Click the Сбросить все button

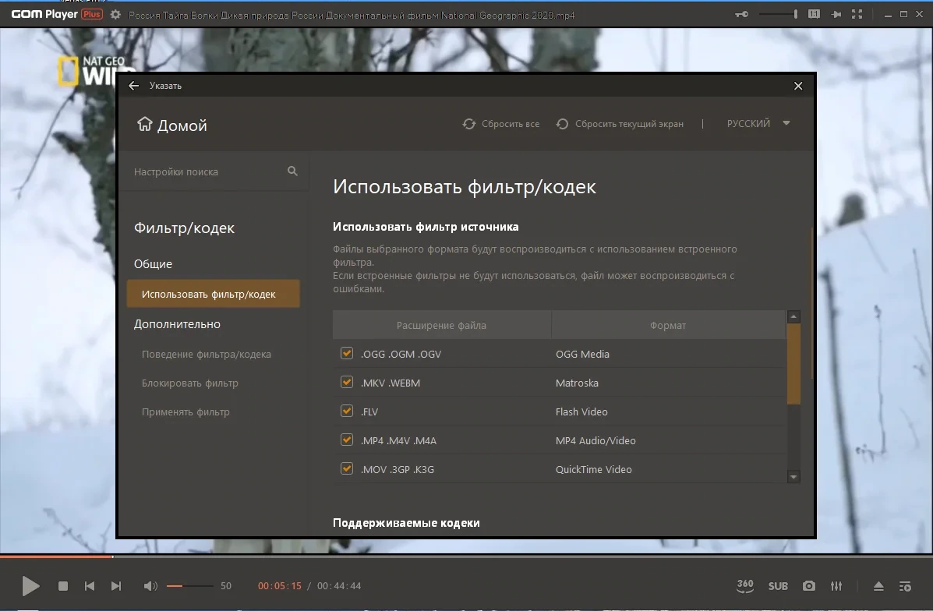tap(501, 124)
